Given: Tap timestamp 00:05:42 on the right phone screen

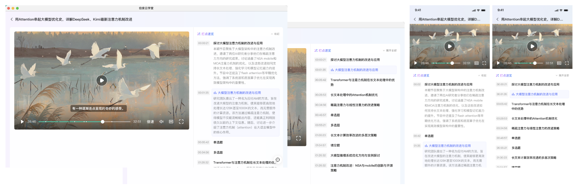Looking at the screenshot, I should point(502,104).
